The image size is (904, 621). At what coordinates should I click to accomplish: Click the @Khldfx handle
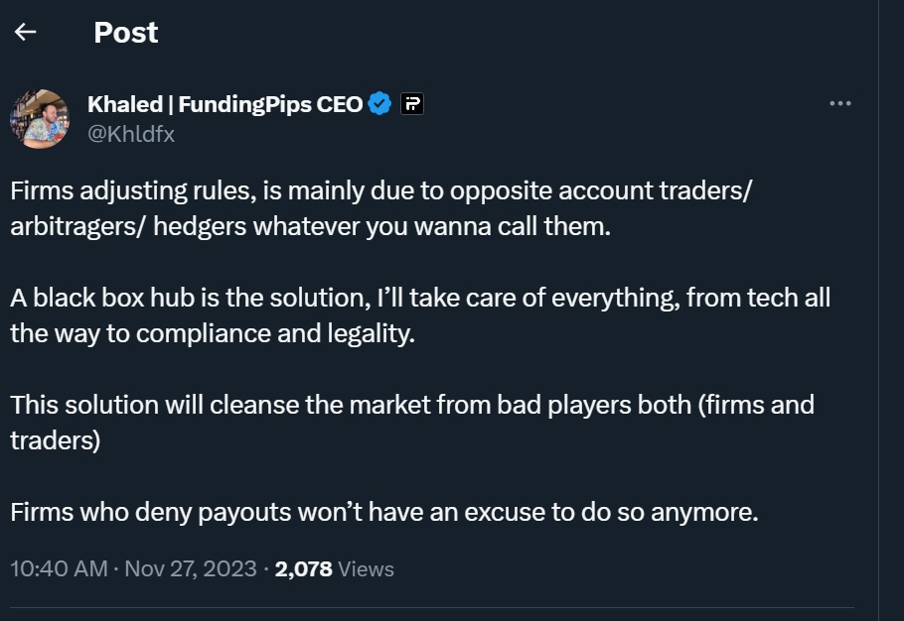[x=131, y=134]
